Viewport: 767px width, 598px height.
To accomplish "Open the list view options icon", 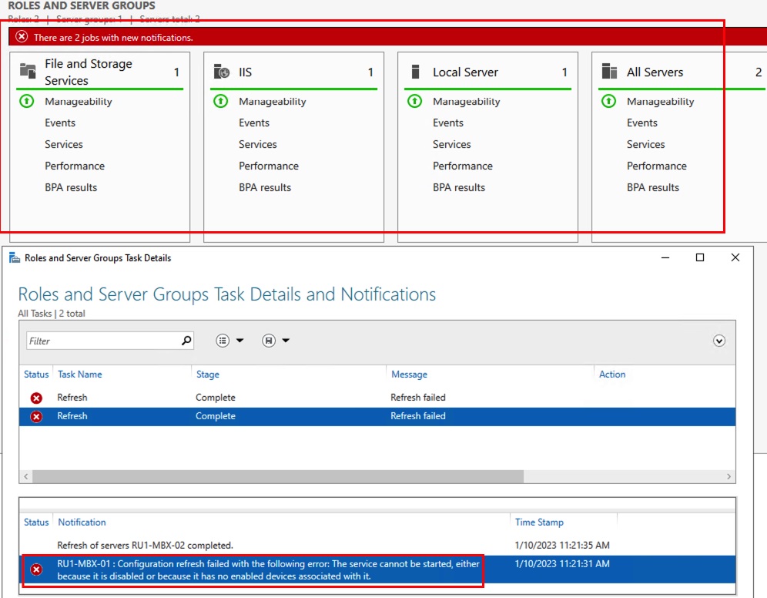I will pos(223,341).
